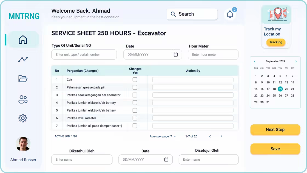This screenshot has height=173, width=307.
Task: Check Periksa level radiator box
Action: coord(135,118)
